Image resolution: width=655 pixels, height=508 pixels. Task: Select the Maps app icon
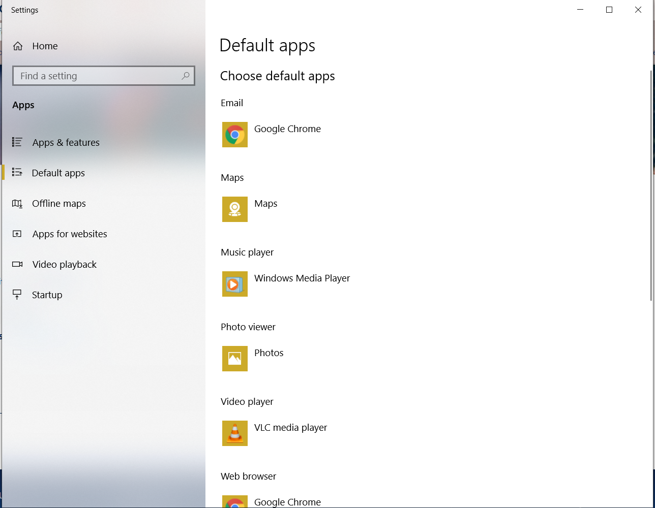[x=234, y=209]
